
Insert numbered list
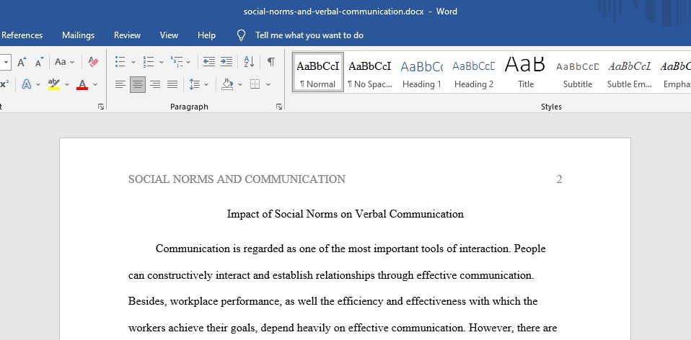click(x=149, y=62)
